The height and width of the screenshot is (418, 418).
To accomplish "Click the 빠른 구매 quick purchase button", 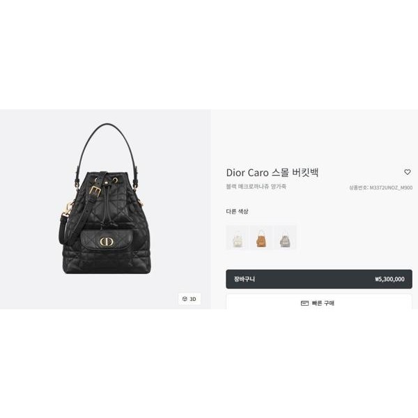I will 319,302.
